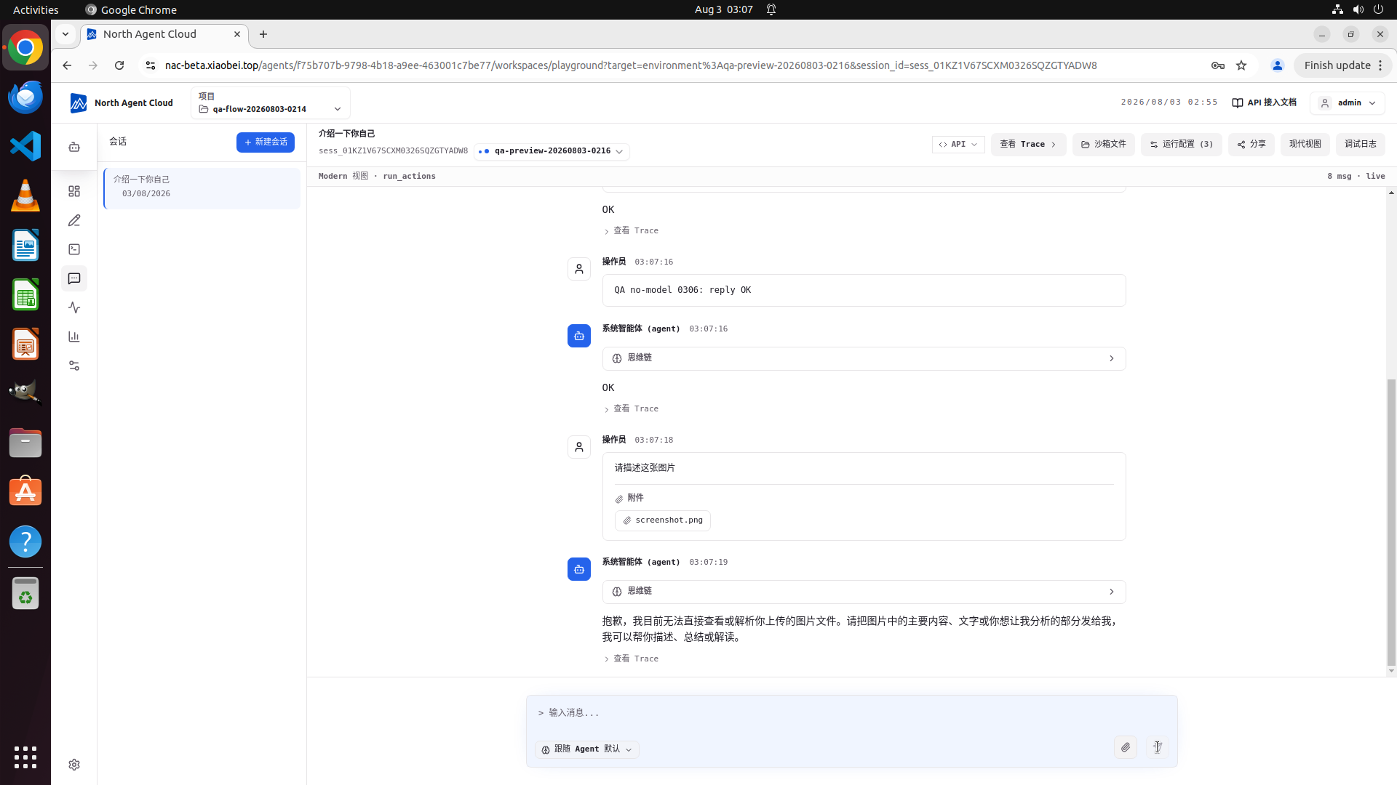Focus the 输入消息 message input
The width and height of the screenshot is (1397, 785).
point(851,713)
